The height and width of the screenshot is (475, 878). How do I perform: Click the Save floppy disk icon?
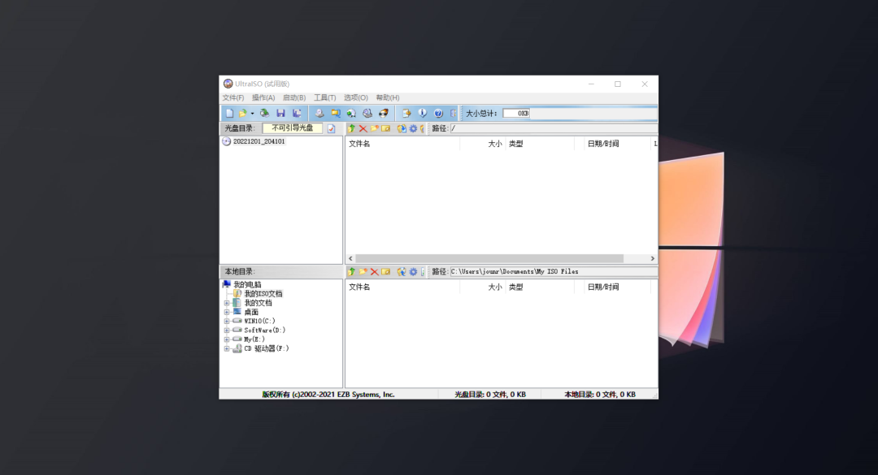(280, 113)
